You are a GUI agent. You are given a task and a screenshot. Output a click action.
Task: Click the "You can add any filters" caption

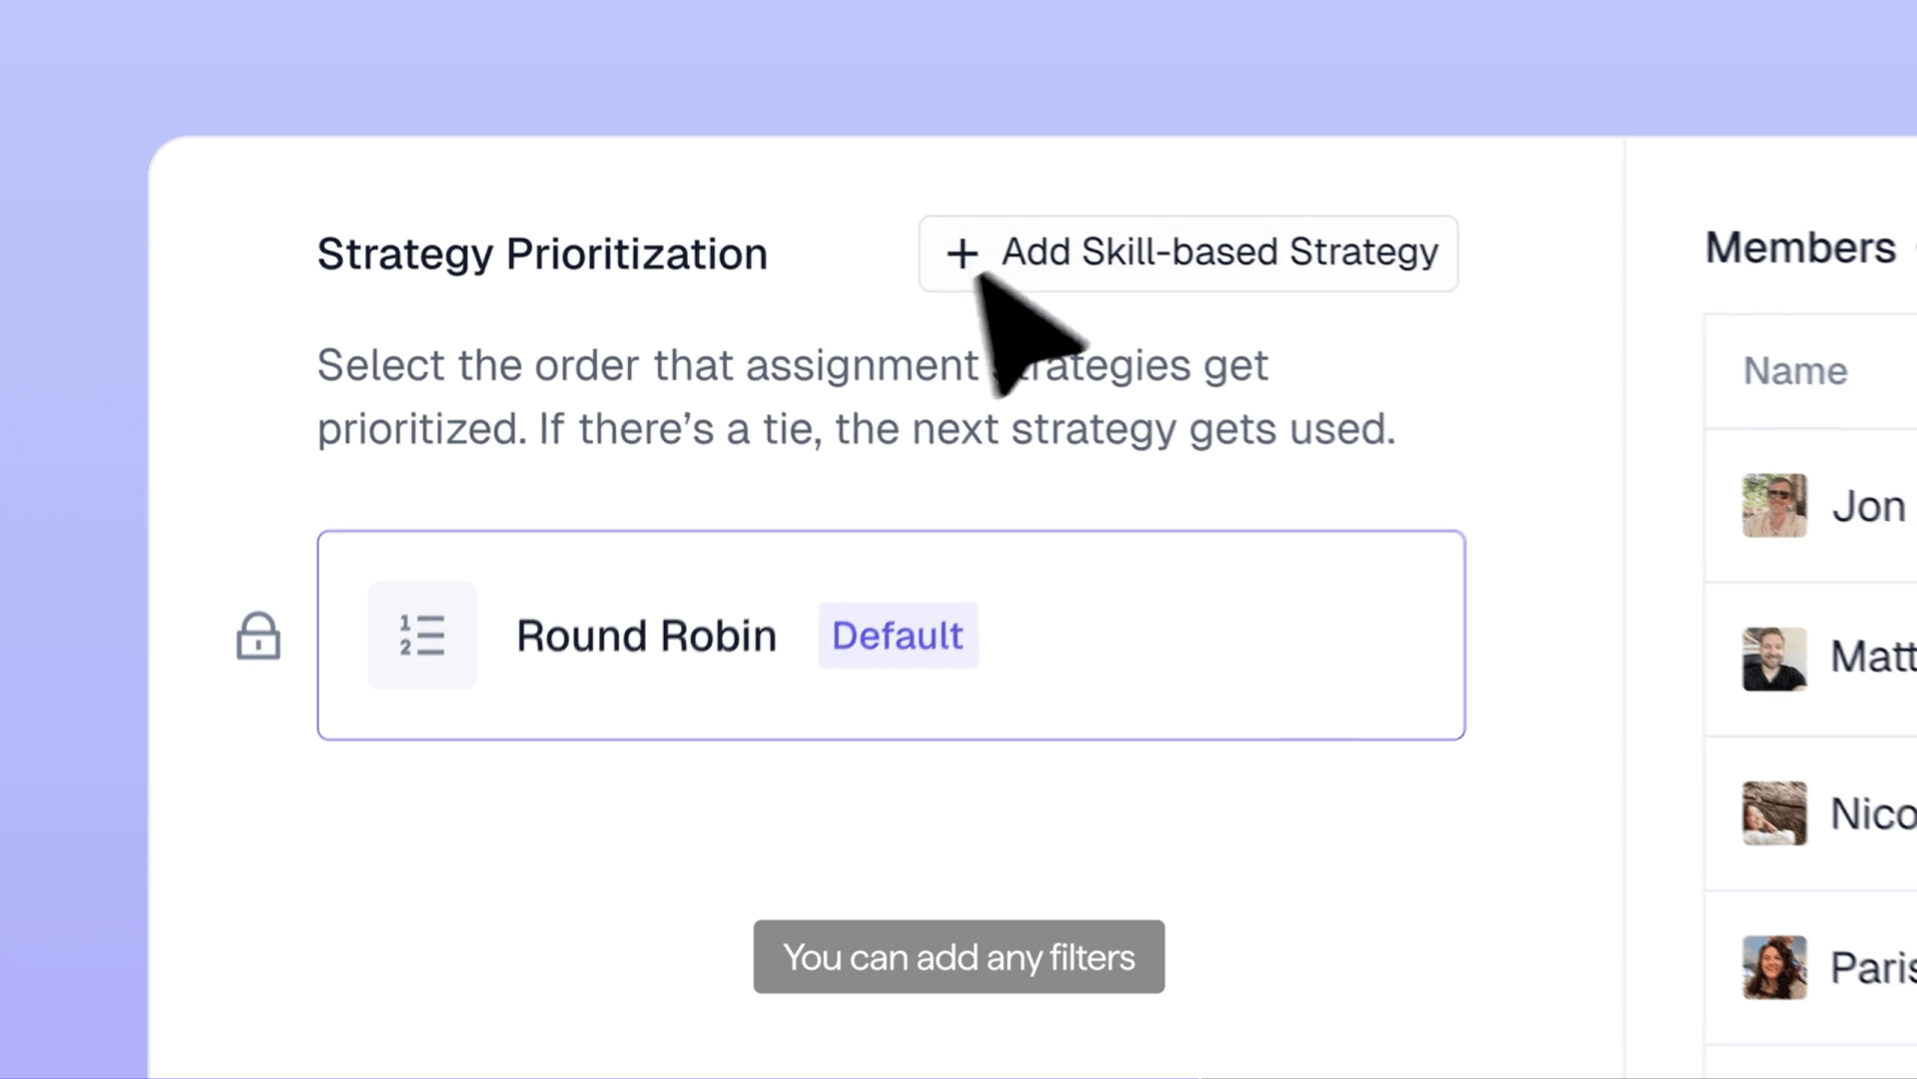tap(958, 957)
